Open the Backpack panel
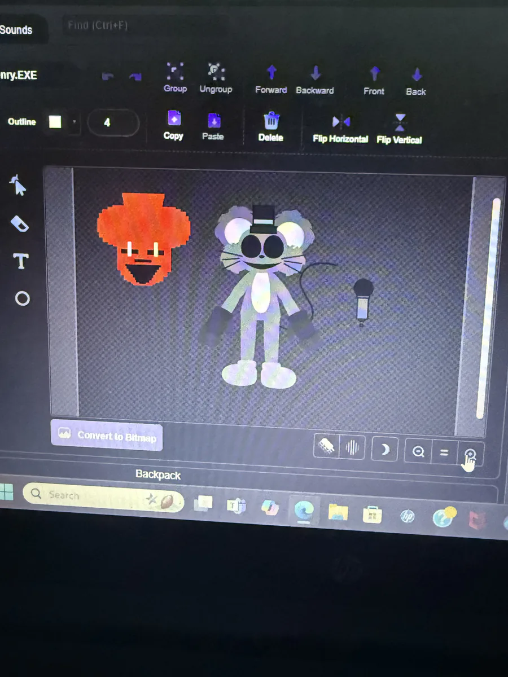The height and width of the screenshot is (677, 508). pos(158,474)
